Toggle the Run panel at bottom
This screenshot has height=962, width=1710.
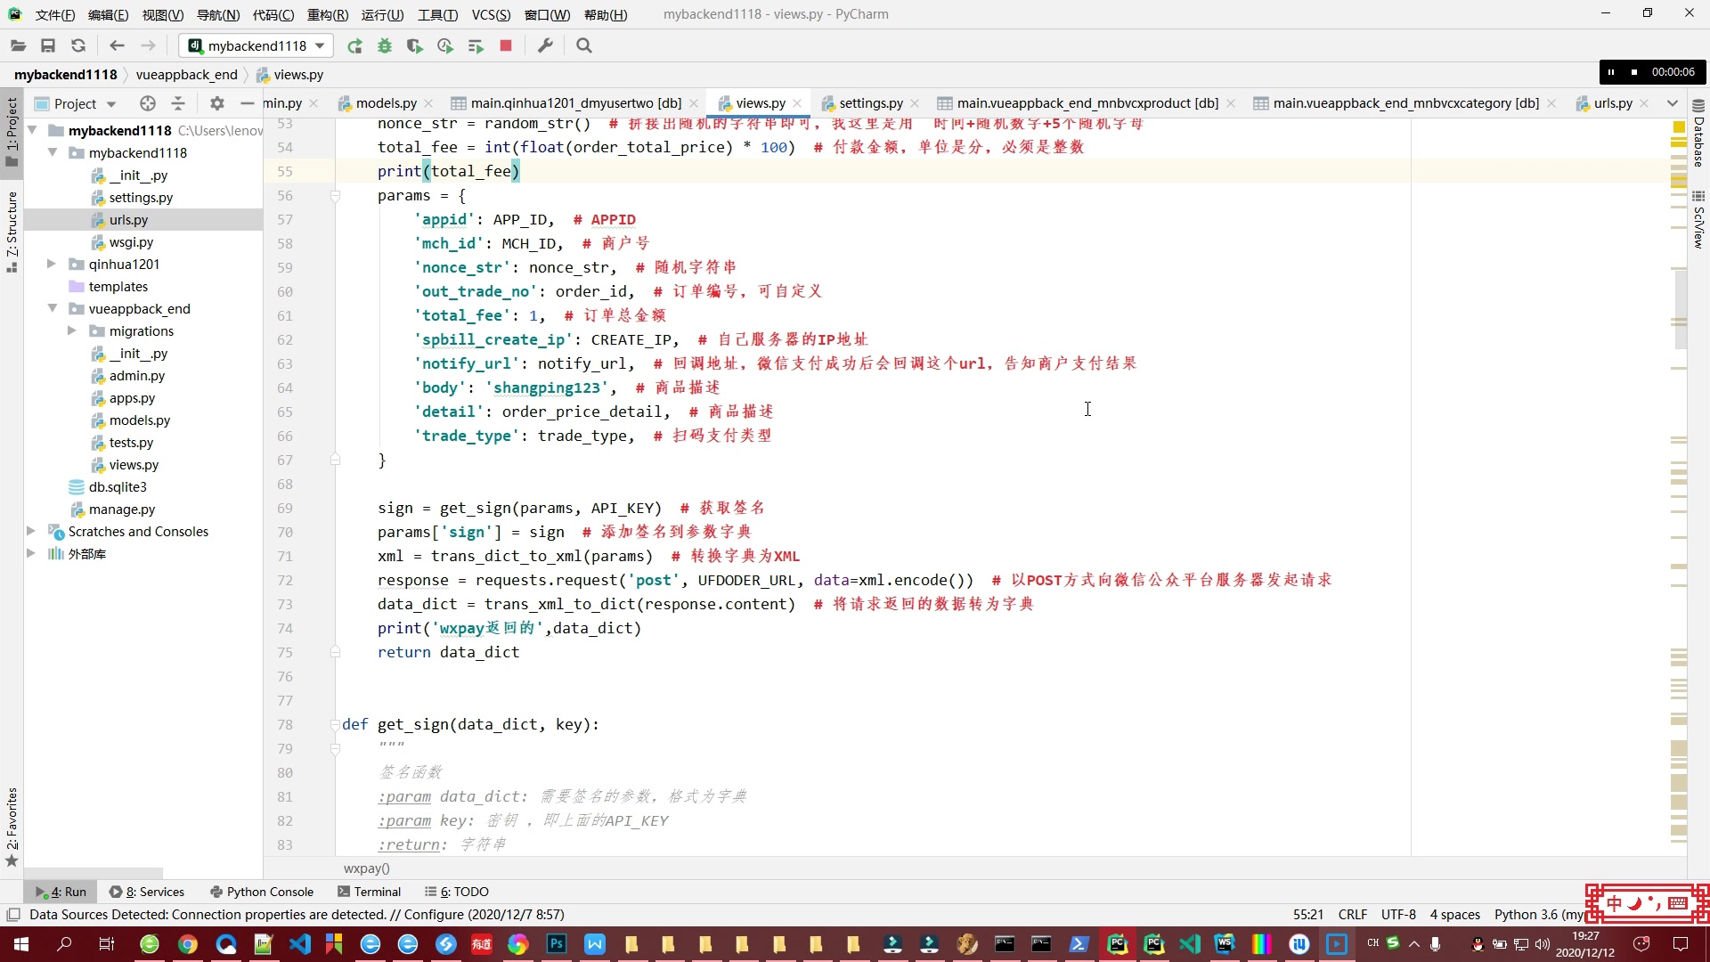63,891
